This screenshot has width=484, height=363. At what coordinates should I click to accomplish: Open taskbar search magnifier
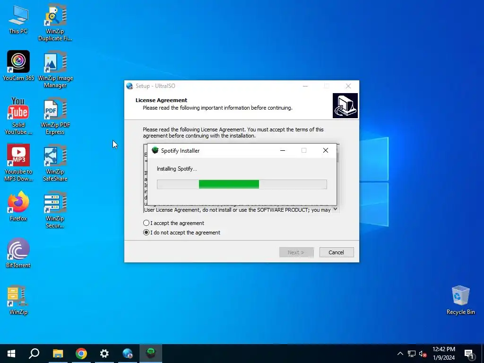(x=34, y=354)
